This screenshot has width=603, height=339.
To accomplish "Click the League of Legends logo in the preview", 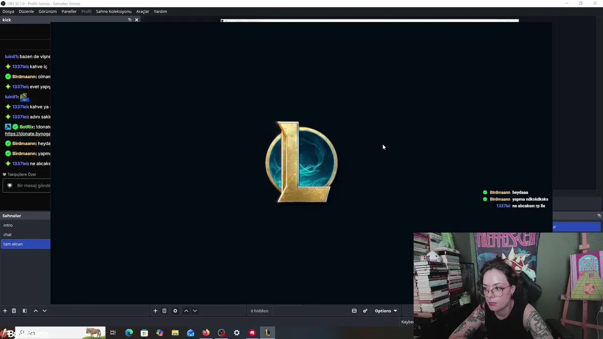I will 301,162.
